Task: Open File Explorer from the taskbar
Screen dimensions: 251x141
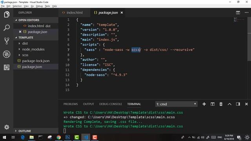Action: (x=31, y=137)
